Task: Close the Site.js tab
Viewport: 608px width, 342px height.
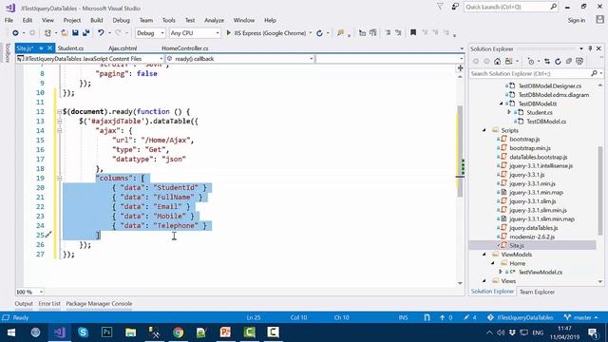Action: (x=49, y=48)
